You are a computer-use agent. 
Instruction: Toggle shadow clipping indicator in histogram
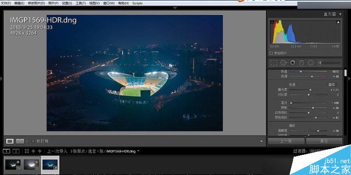(272, 22)
